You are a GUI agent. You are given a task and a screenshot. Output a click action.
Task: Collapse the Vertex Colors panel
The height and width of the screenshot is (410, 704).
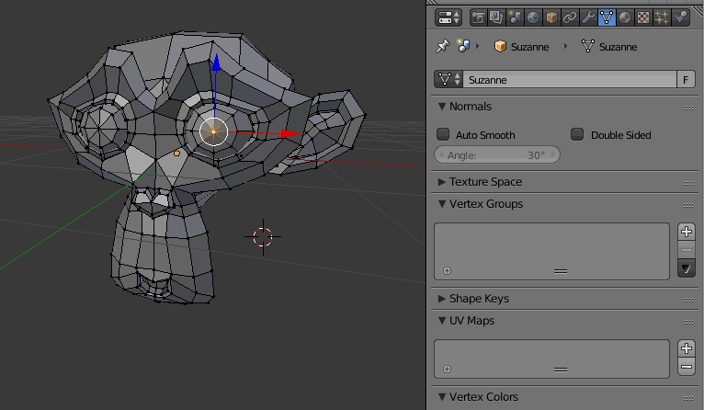442,397
